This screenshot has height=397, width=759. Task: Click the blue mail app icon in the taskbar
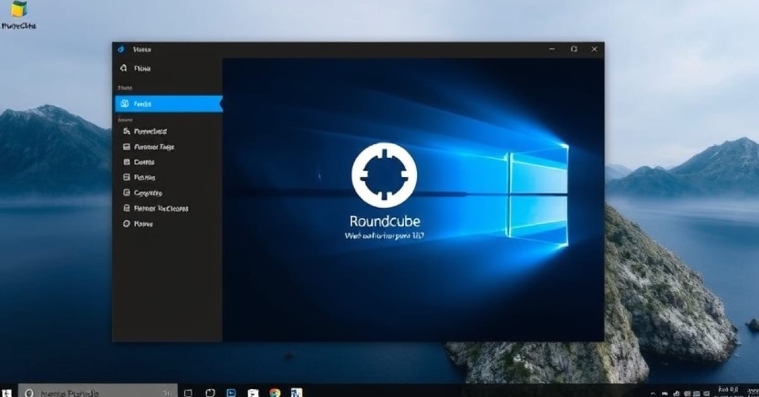(x=230, y=391)
